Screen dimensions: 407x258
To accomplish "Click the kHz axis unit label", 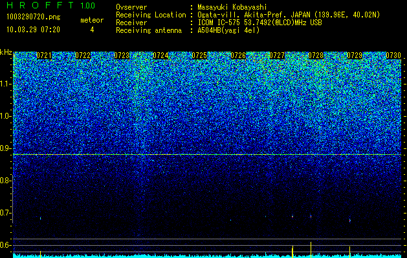I will pos(6,52).
